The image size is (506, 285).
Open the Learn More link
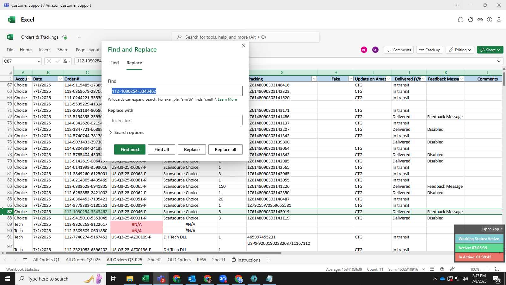click(x=227, y=99)
